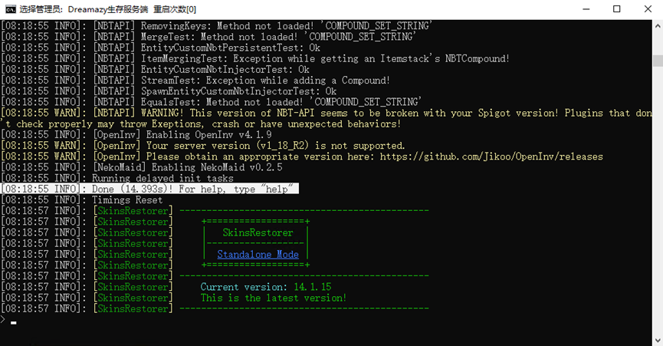Screen dimensions: 663x346
Task: Click the scrollbar down arrow
Action: pyautogui.click(x=657, y=339)
